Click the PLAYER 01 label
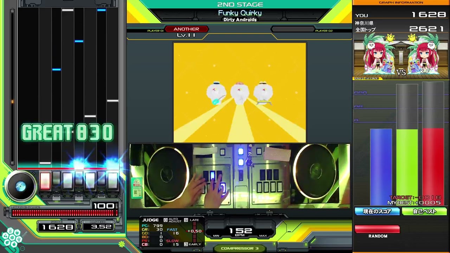Viewport: 450px width, 253px height. [155, 31]
